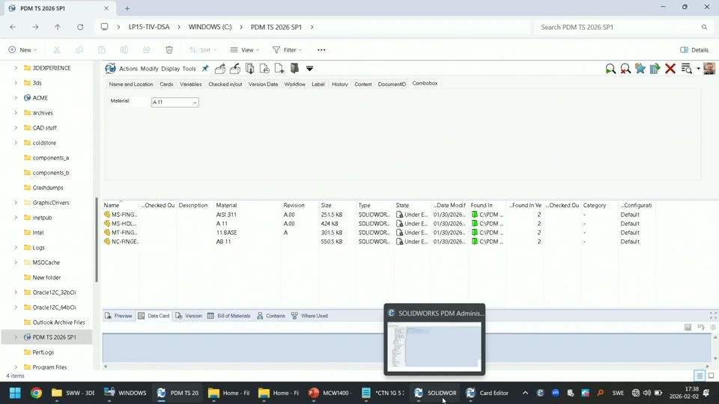Click the user profile picture
Screen dimensions: 719x404
click(x=709, y=69)
